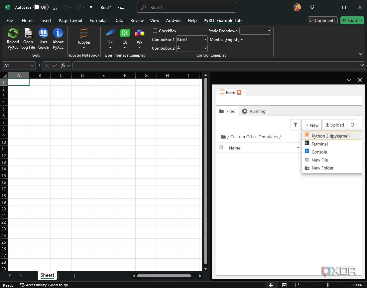Open the Jupyter New dropdown button
Image resolution: width=367 pixels, height=288 pixels.
312,125
